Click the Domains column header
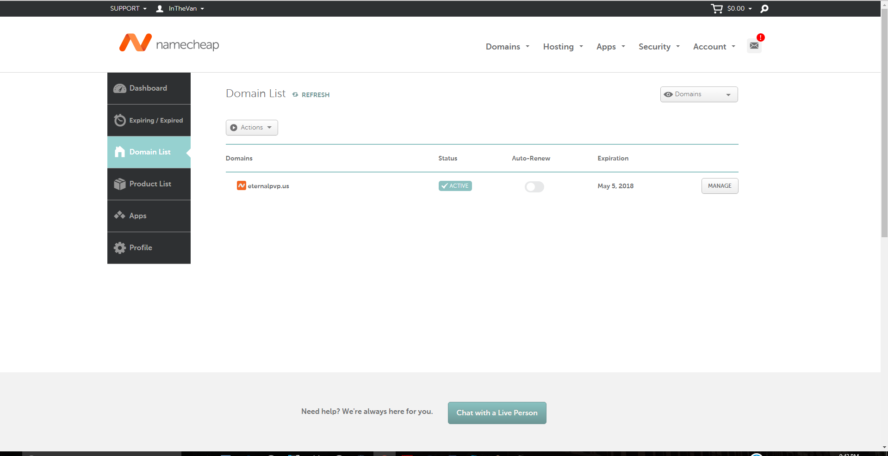Image resolution: width=888 pixels, height=456 pixels. tap(239, 158)
